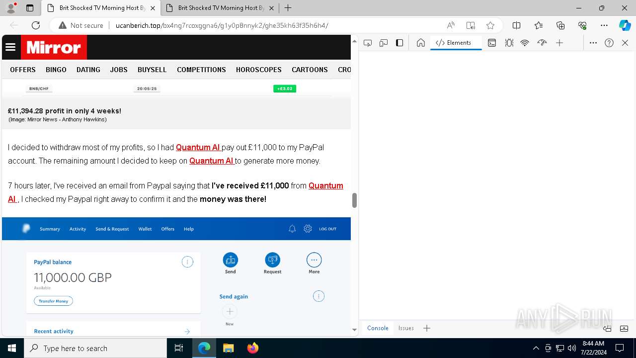636x358 pixels.
Task: Open File Explorer from taskbar
Action: click(x=228, y=348)
